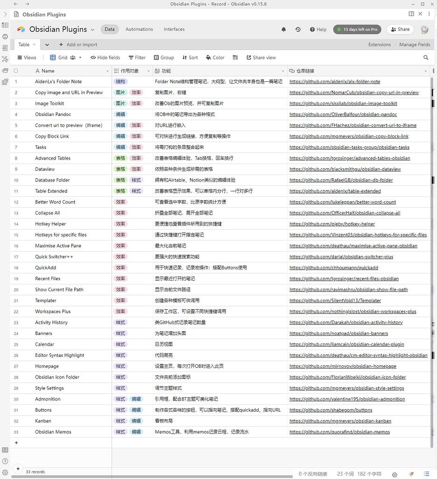Open the revision history clock icon

298,29
